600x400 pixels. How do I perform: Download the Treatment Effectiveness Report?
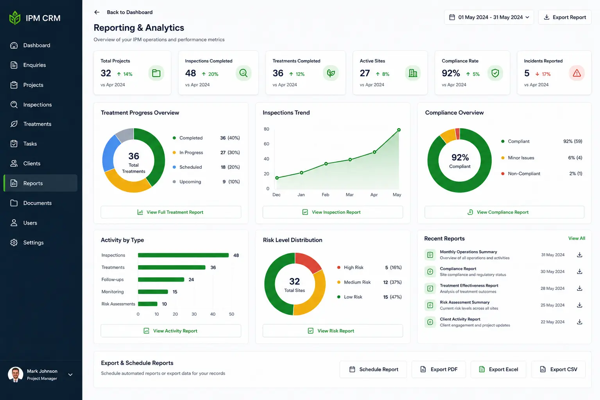(580, 288)
